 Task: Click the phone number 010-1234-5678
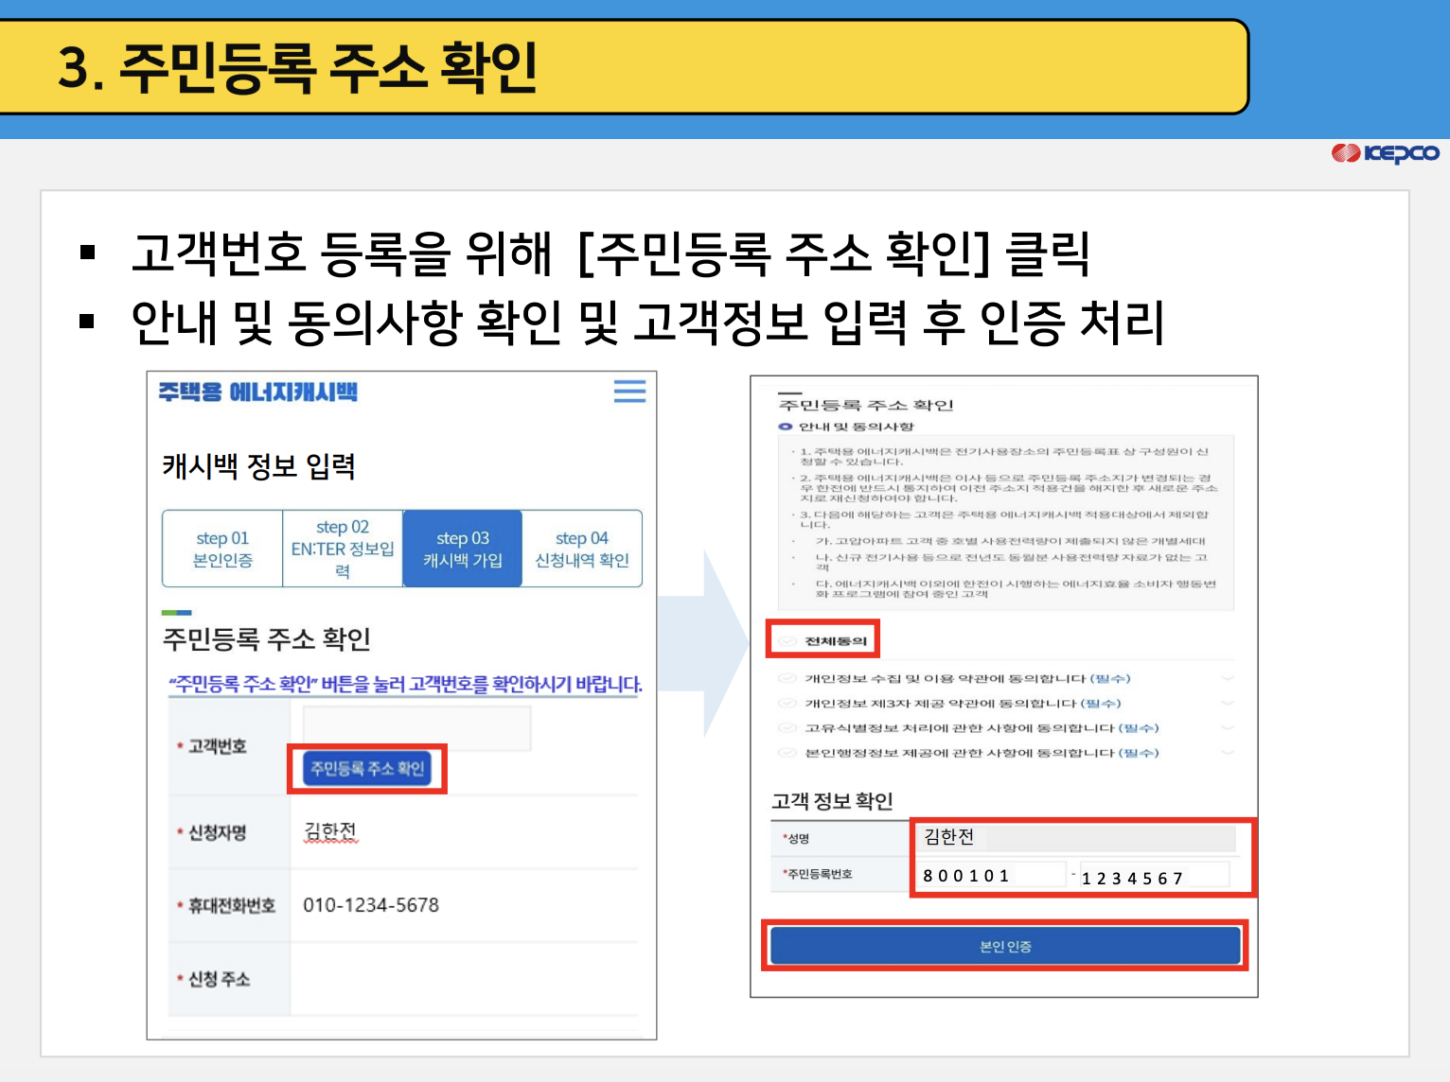click(371, 905)
